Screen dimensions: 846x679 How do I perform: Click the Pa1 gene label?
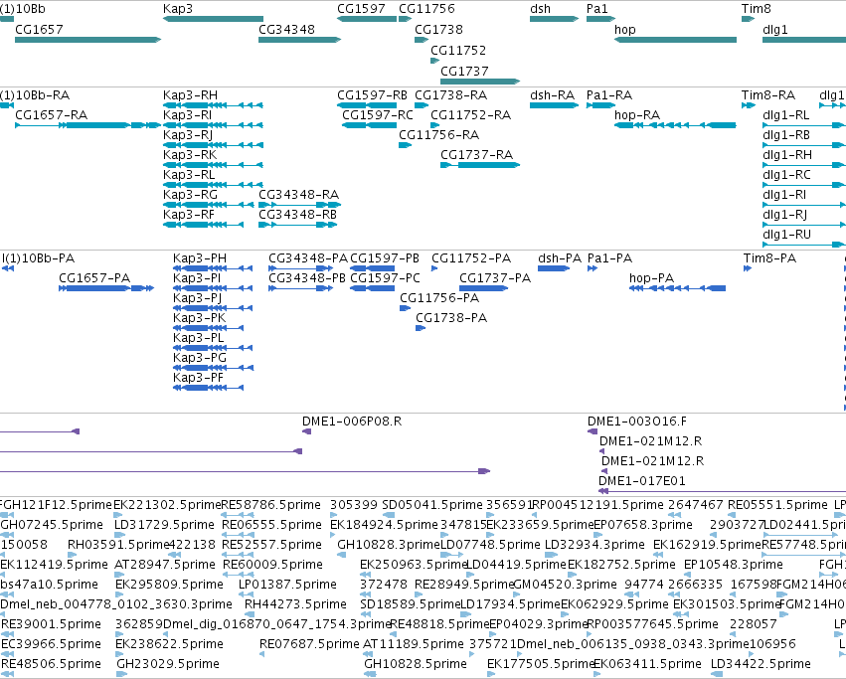pyautogui.click(x=596, y=9)
